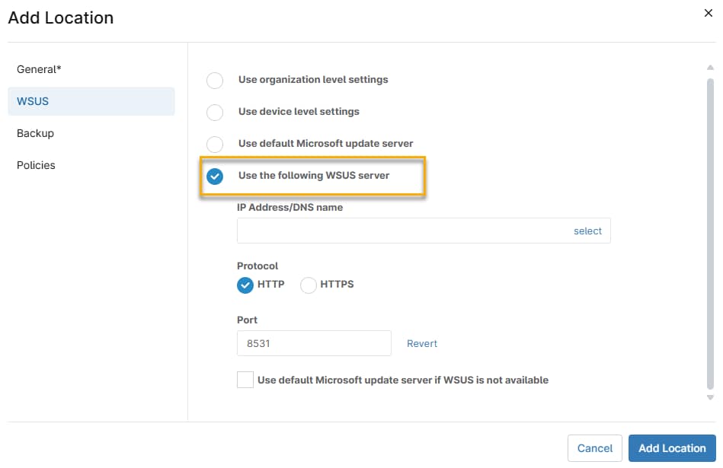
Task: Open the Backup section
Action: (34, 132)
